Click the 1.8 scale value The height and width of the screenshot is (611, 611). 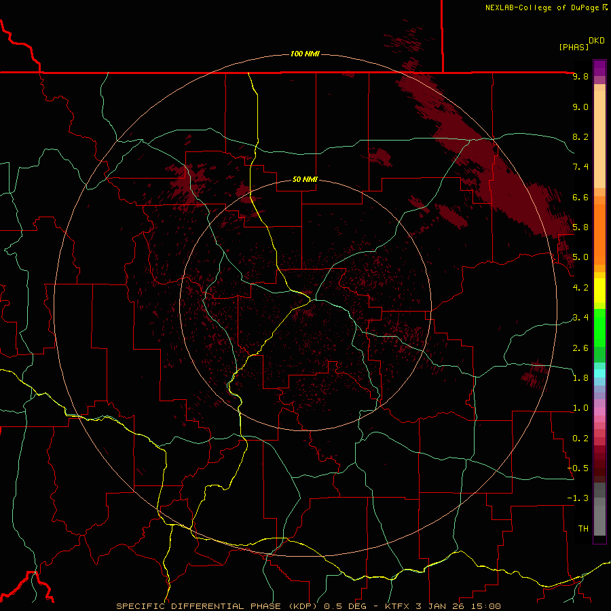coord(580,378)
